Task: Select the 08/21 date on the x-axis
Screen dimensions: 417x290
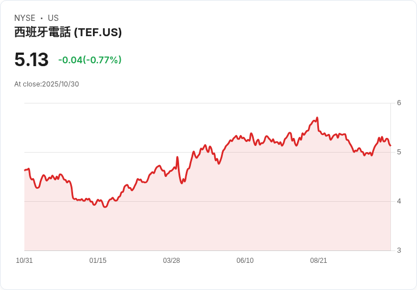Action: click(x=318, y=261)
